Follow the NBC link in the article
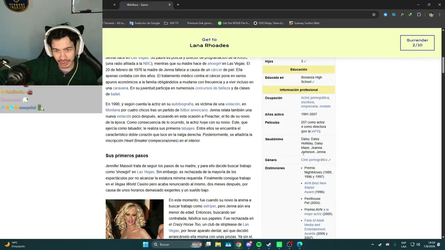The width and height of the screenshot is (445, 250). (x=147, y=64)
